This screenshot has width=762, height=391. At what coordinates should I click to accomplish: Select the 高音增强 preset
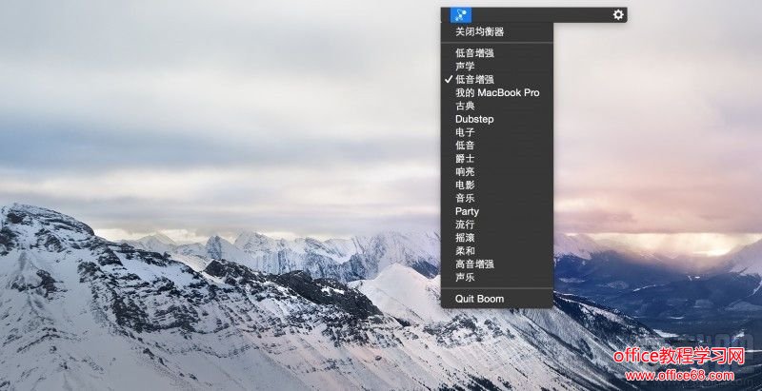point(496,264)
